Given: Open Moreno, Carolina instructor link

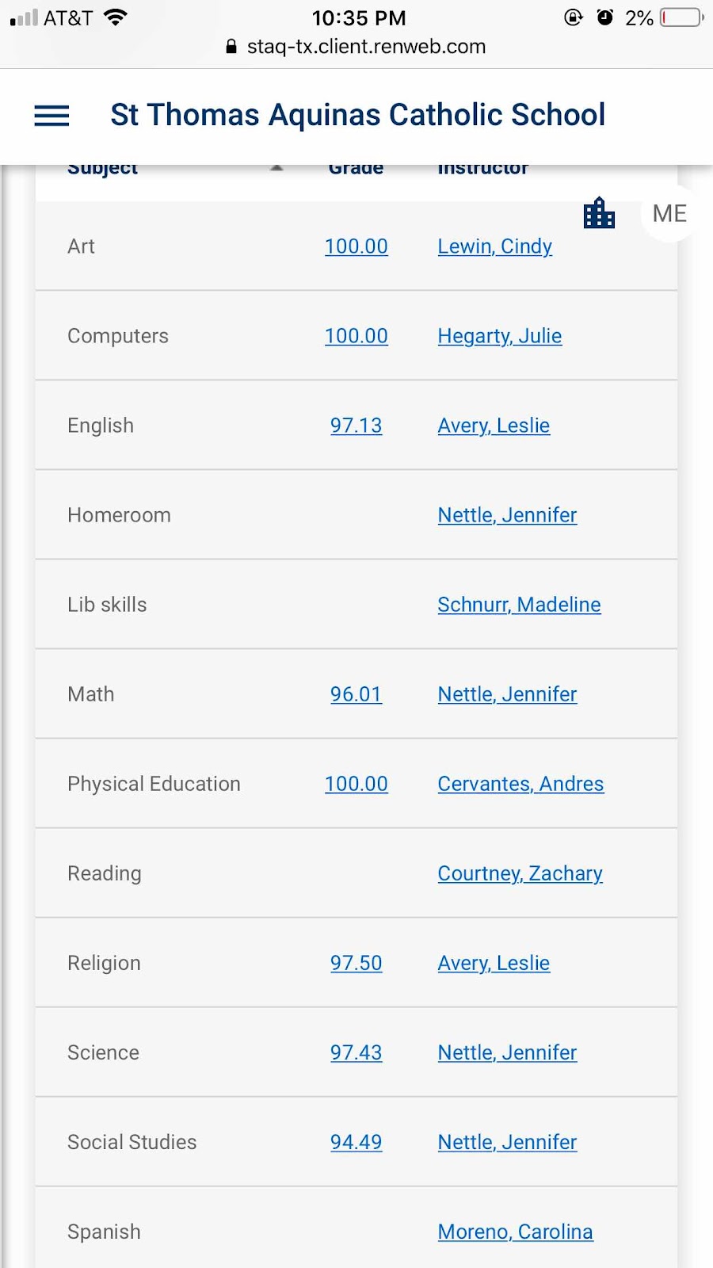Looking at the screenshot, I should (x=516, y=1232).
